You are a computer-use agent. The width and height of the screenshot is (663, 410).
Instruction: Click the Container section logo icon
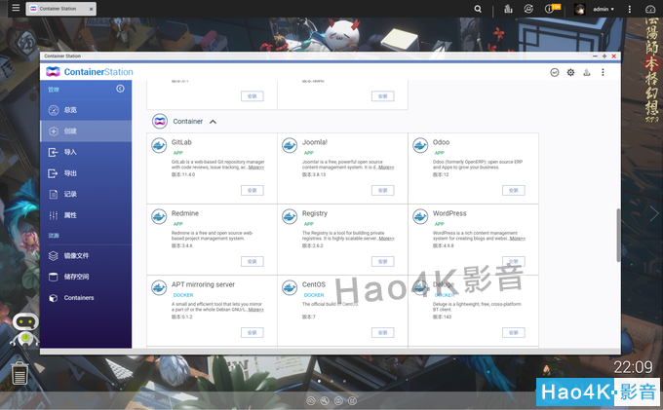coord(159,121)
